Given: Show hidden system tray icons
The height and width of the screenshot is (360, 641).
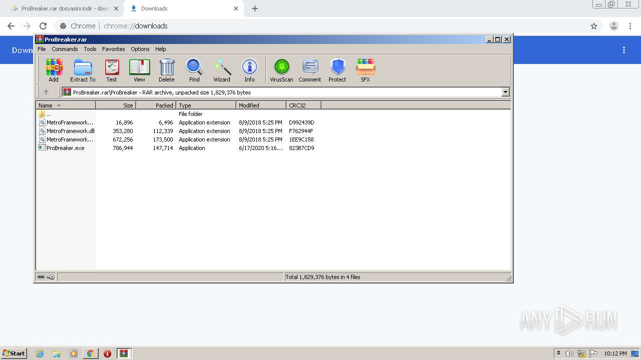Looking at the screenshot, I should (558, 353).
